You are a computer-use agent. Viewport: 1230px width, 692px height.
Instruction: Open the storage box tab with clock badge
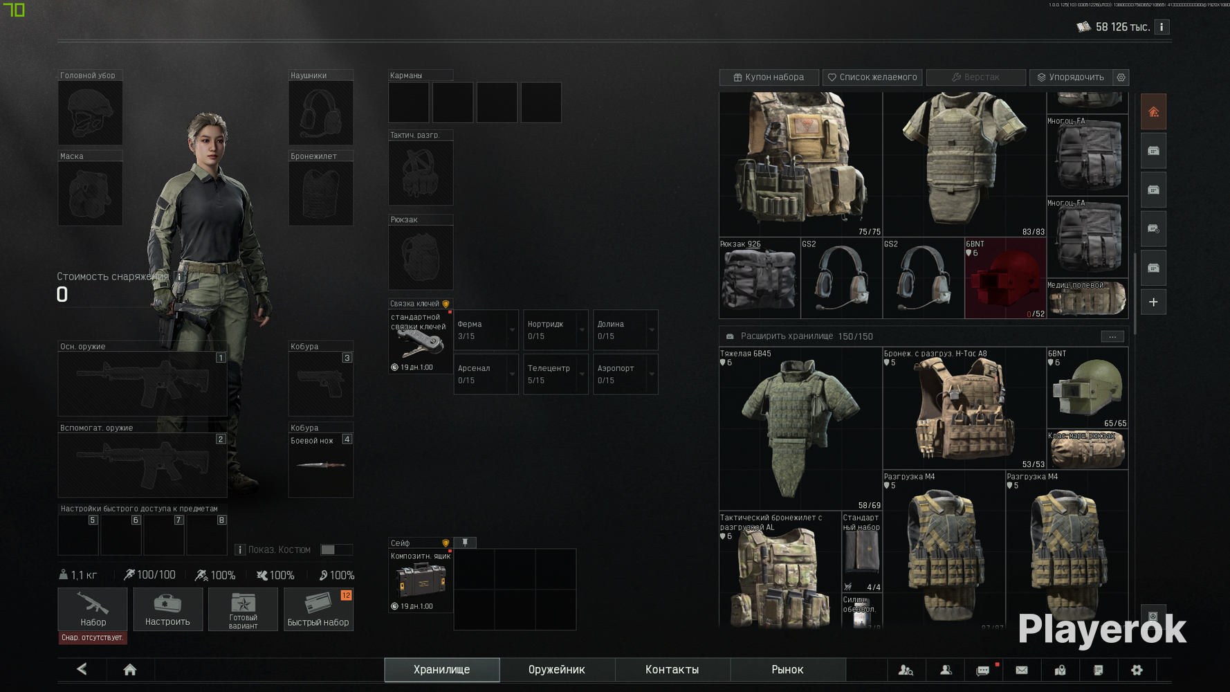(1153, 229)
